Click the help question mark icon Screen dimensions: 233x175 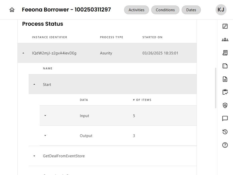[225, 145]
